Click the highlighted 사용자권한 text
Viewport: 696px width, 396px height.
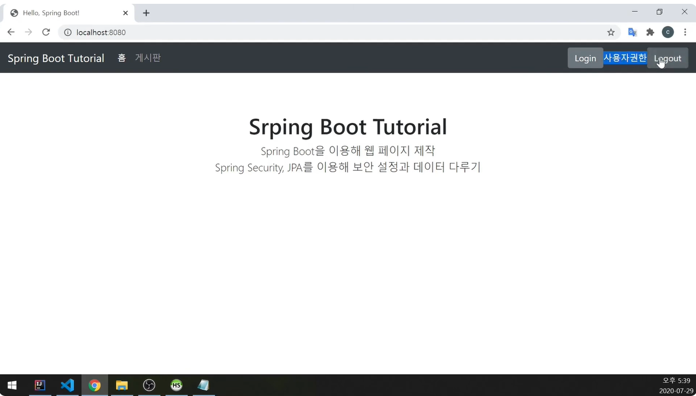[x=625, y=58]
